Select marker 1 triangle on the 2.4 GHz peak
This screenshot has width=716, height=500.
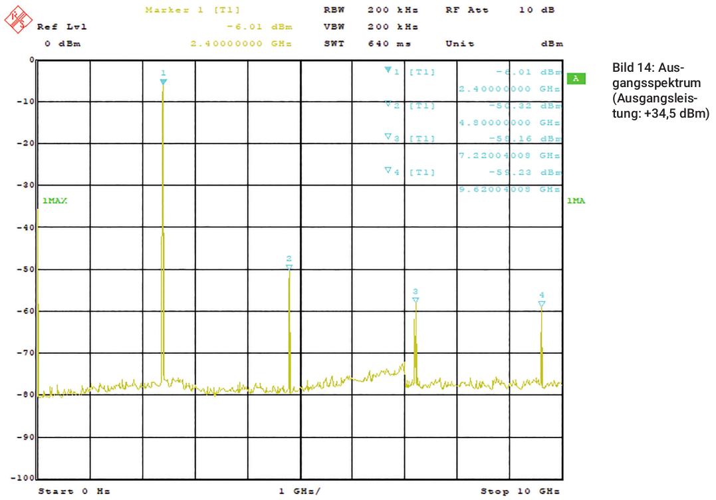163,82
